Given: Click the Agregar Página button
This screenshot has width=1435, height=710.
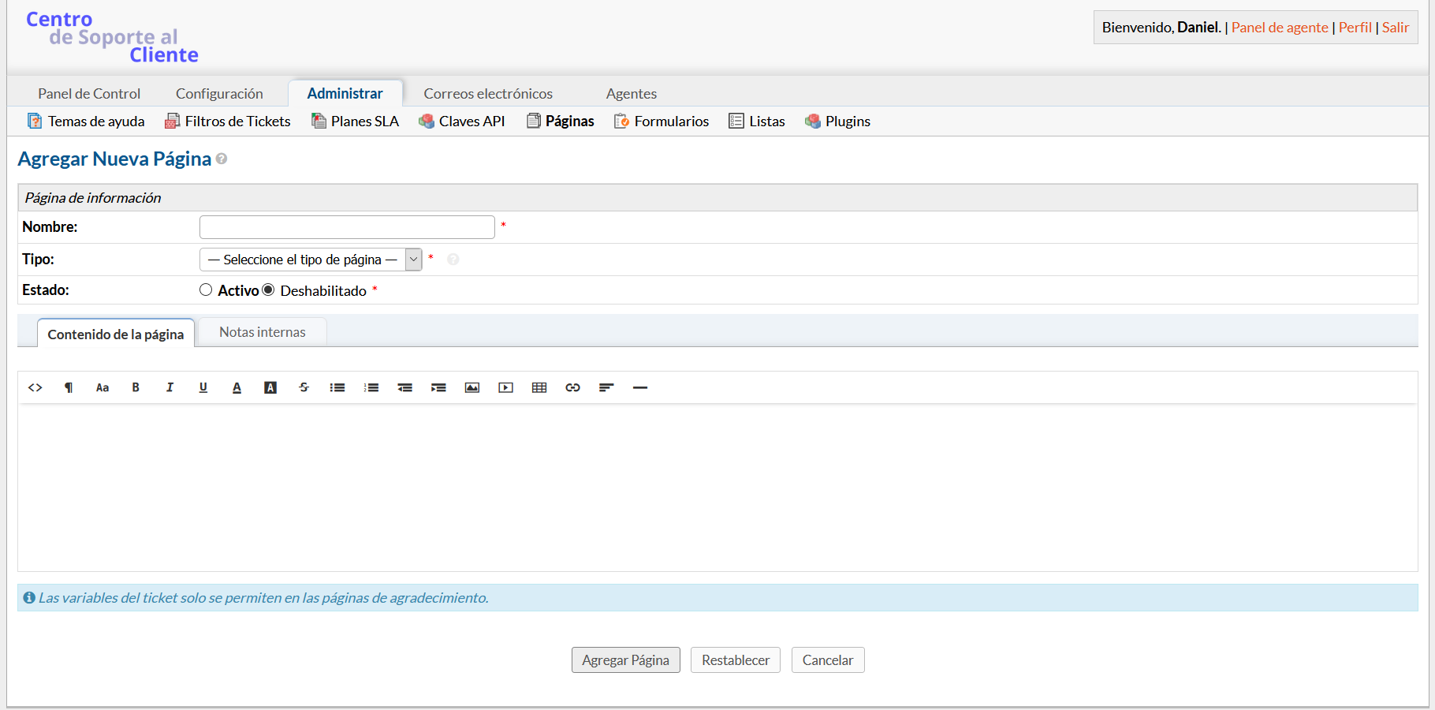Looking at the screenshot, I should (x=625, y=660).
